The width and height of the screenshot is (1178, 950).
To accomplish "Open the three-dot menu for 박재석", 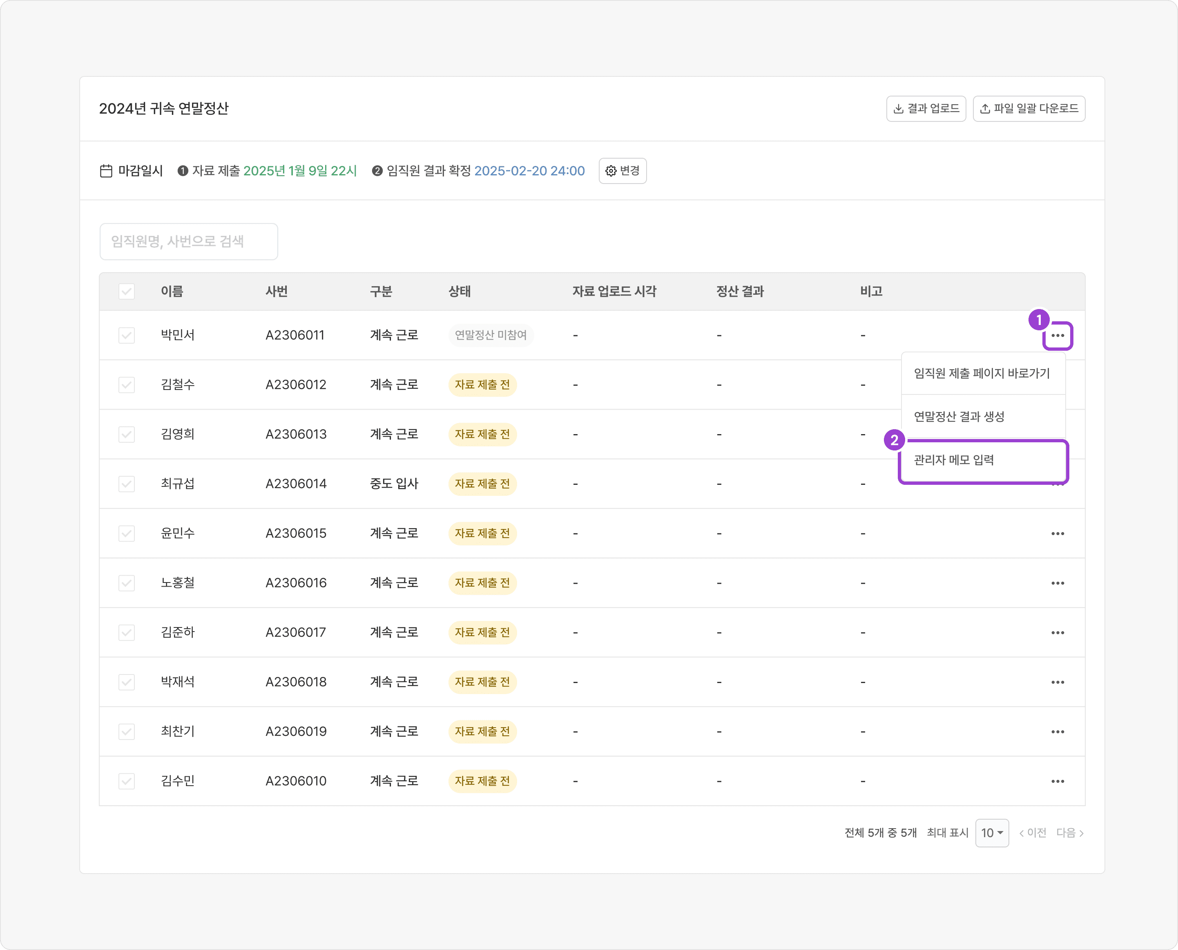I will click(1057, 682).
